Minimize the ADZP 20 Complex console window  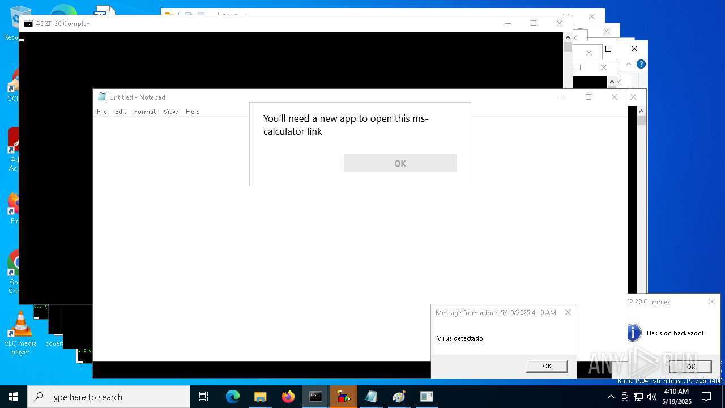click(x=508, y=23)
